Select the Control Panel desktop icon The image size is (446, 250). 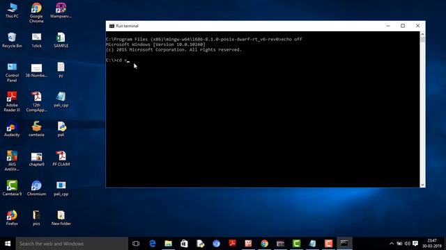12,72
